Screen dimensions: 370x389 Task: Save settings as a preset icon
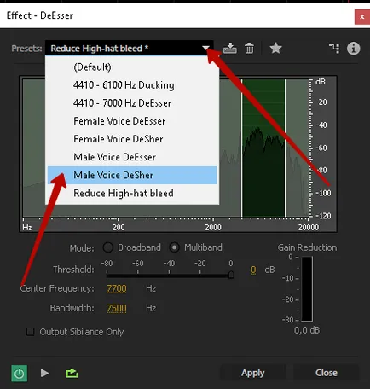(229, 48)
